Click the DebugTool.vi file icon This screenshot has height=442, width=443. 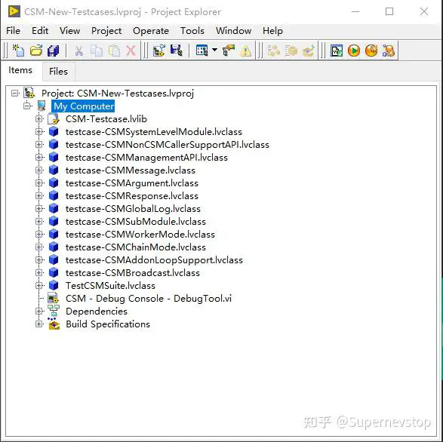tap(53, 298)
